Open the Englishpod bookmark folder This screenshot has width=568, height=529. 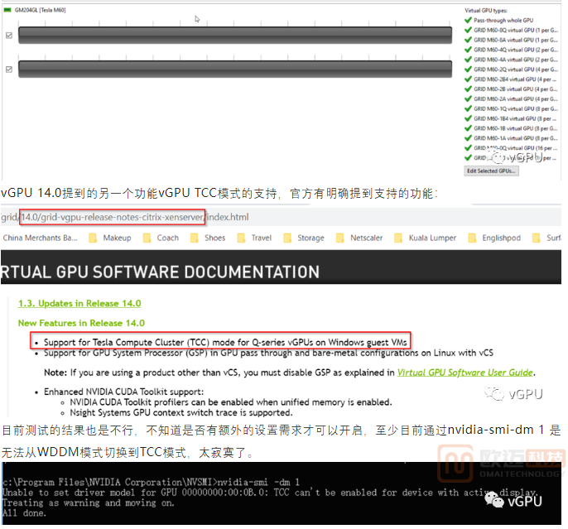tap(494, 238)
